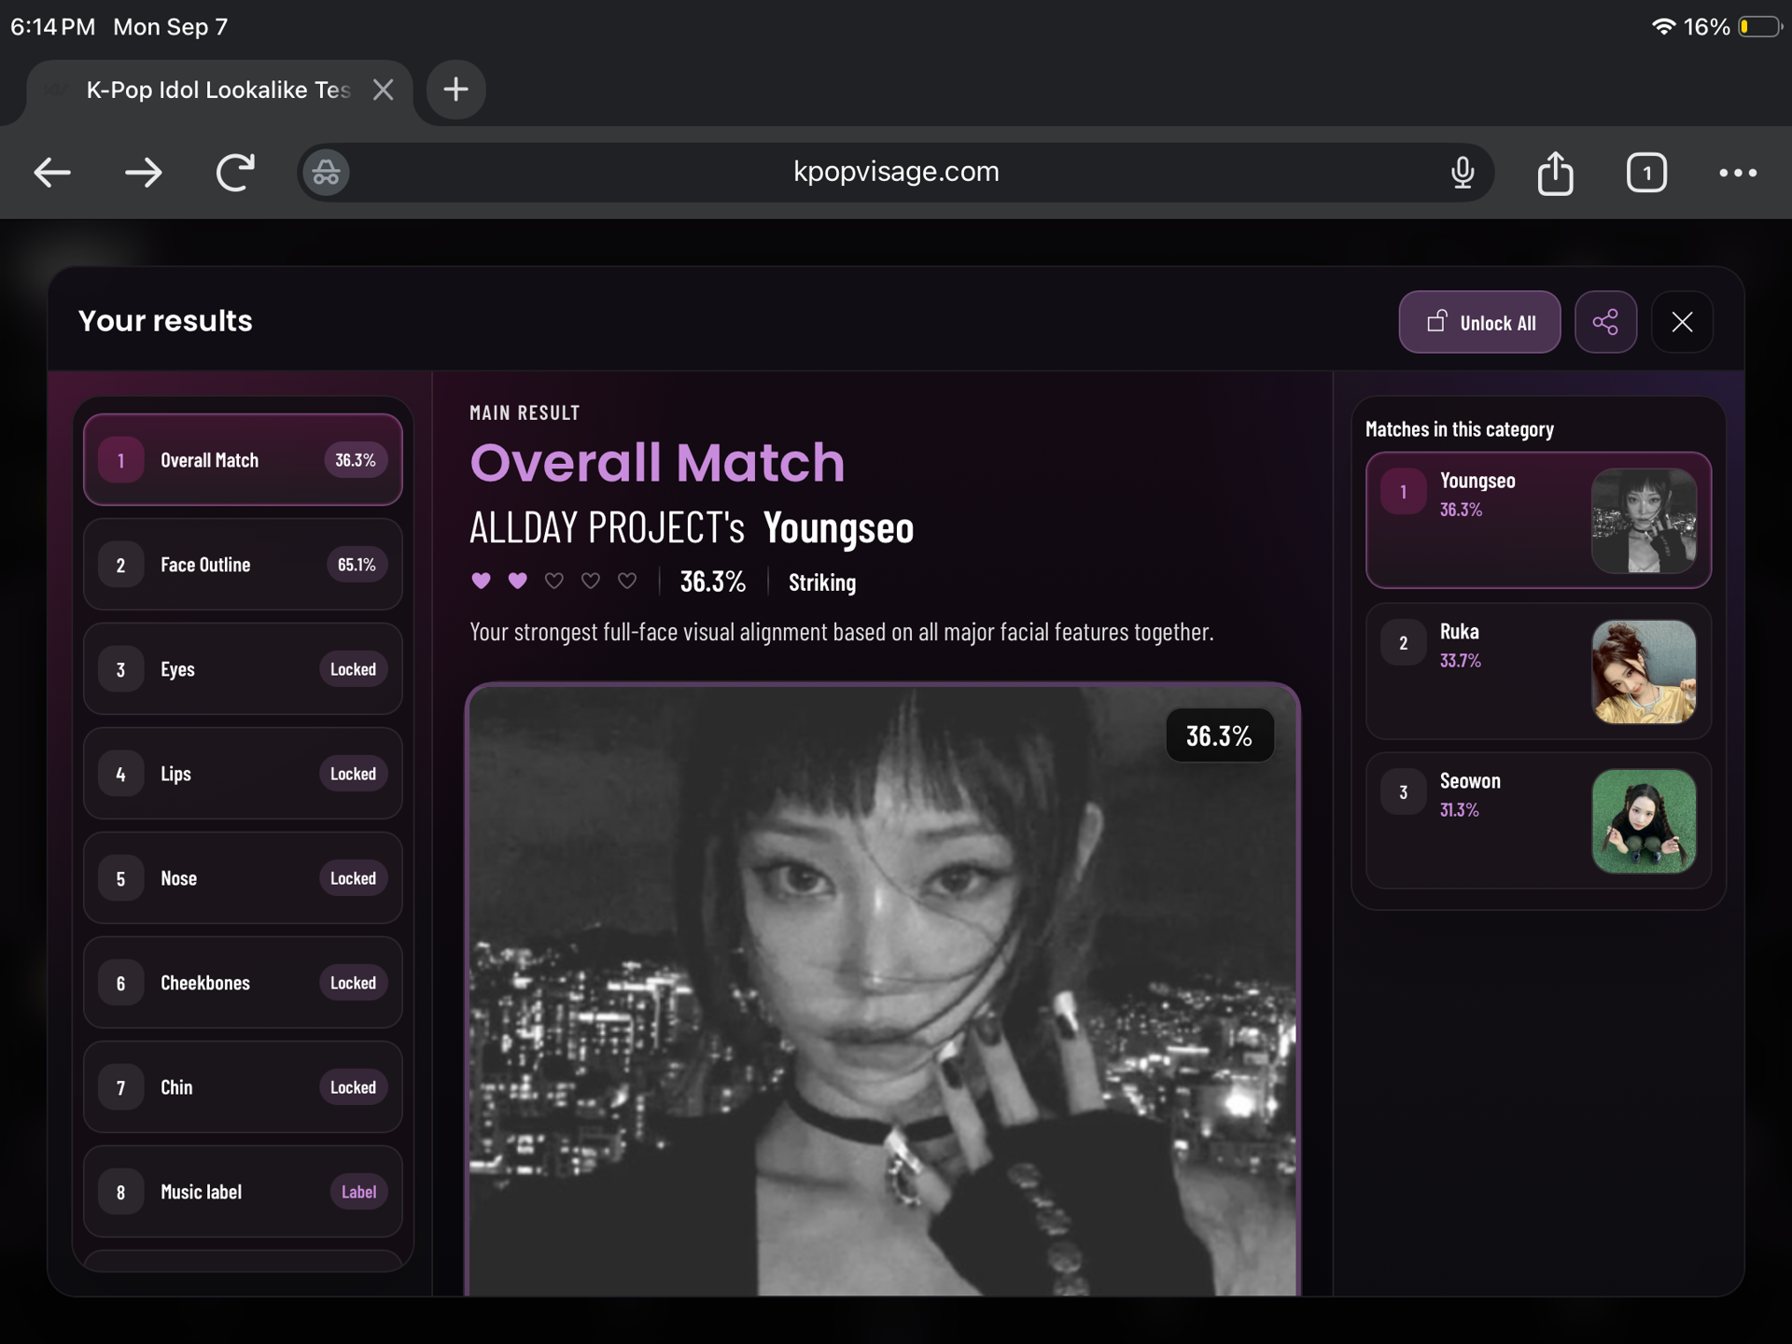The width and height of the screenshot is (1792, 1344).
Task: Click the Label badge on Music label row
Action: point(358,1192)
